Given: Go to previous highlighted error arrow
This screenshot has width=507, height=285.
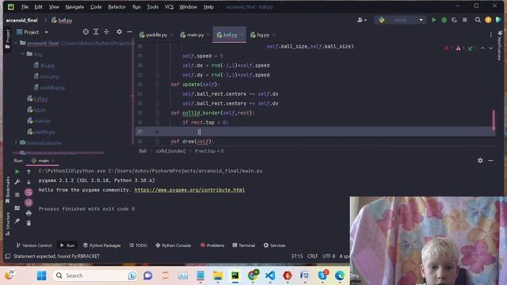Looking at the screenshot, I should click(482, 47).
